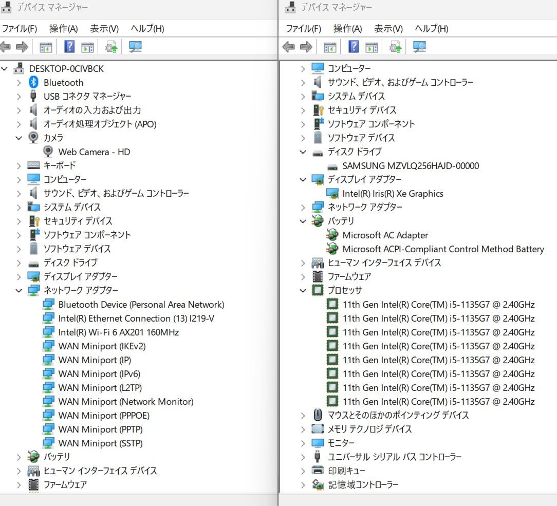
Task: Click the first i5-1135G7 processor chip icon
Action: point(332,304)
